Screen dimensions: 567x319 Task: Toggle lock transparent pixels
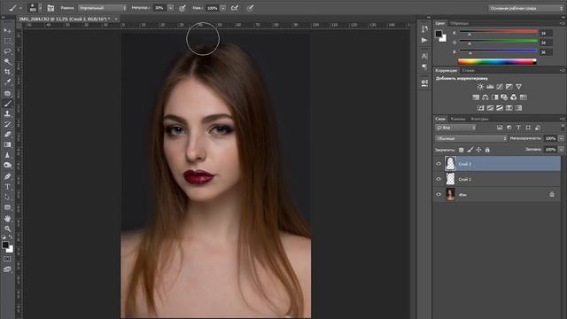click(461, 150)
